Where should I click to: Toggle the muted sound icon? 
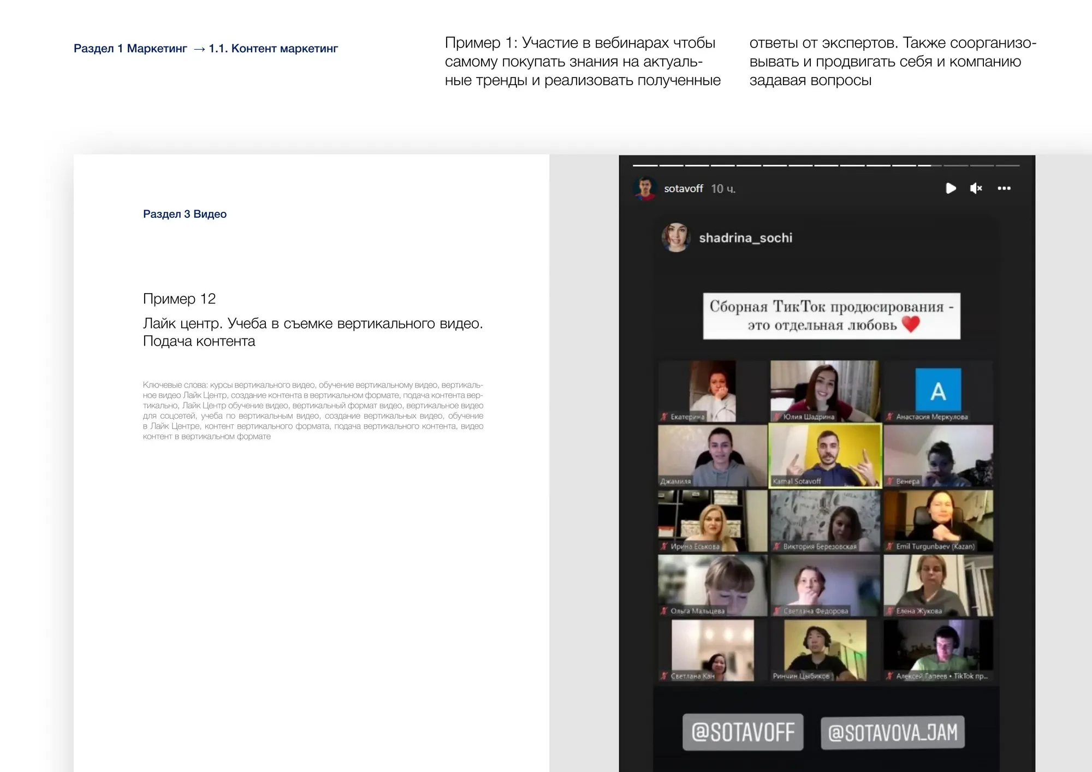976,188
